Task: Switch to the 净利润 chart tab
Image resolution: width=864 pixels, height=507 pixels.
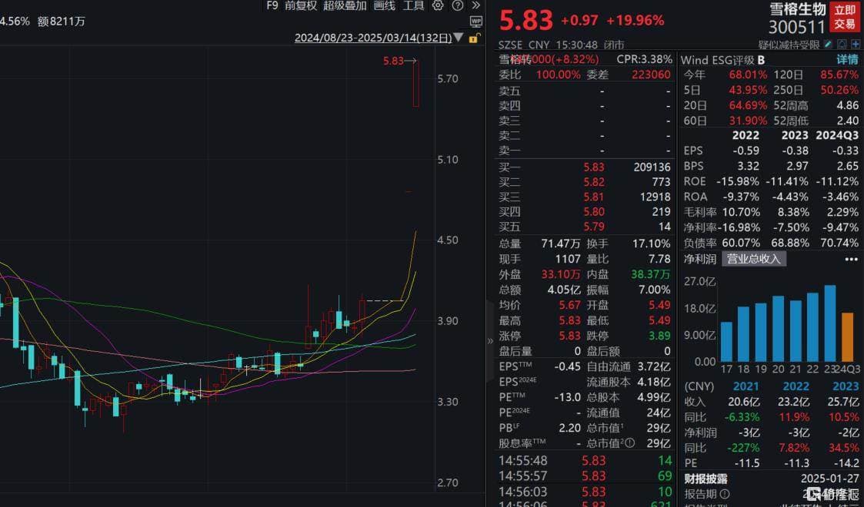Action: 700,259
